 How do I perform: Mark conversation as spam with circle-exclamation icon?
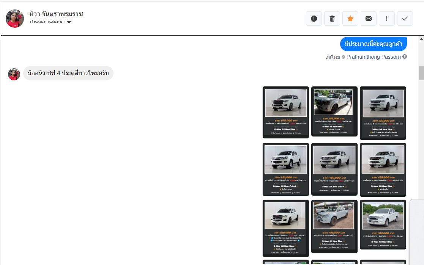point(314,19)
